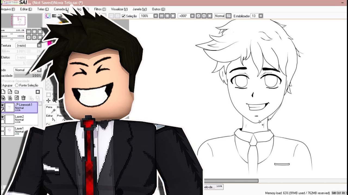Adjust the navigator zoom slider
Image resolution: width=348 pixels, height=195 pixels.
[x=13, y=33]
